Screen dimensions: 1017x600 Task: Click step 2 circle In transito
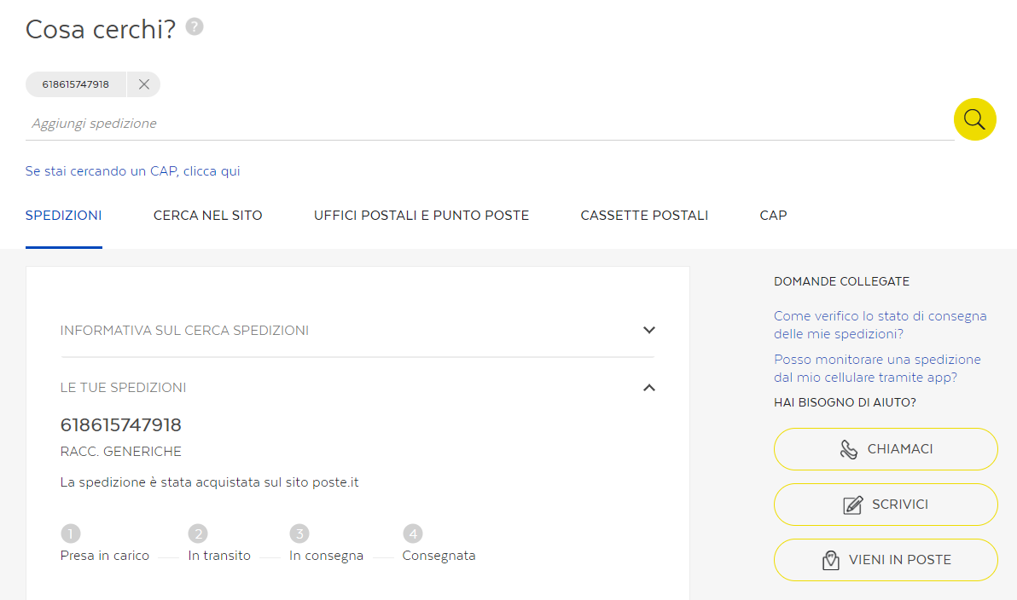pyautogui.click(x=198, y=534)
